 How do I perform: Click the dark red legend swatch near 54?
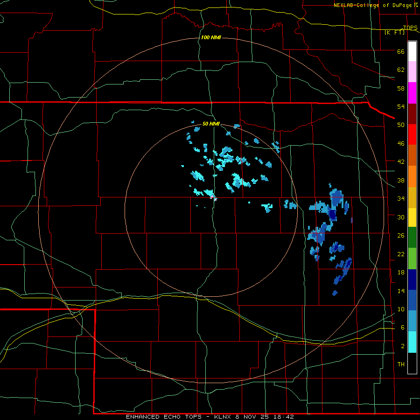coord(412,113)
